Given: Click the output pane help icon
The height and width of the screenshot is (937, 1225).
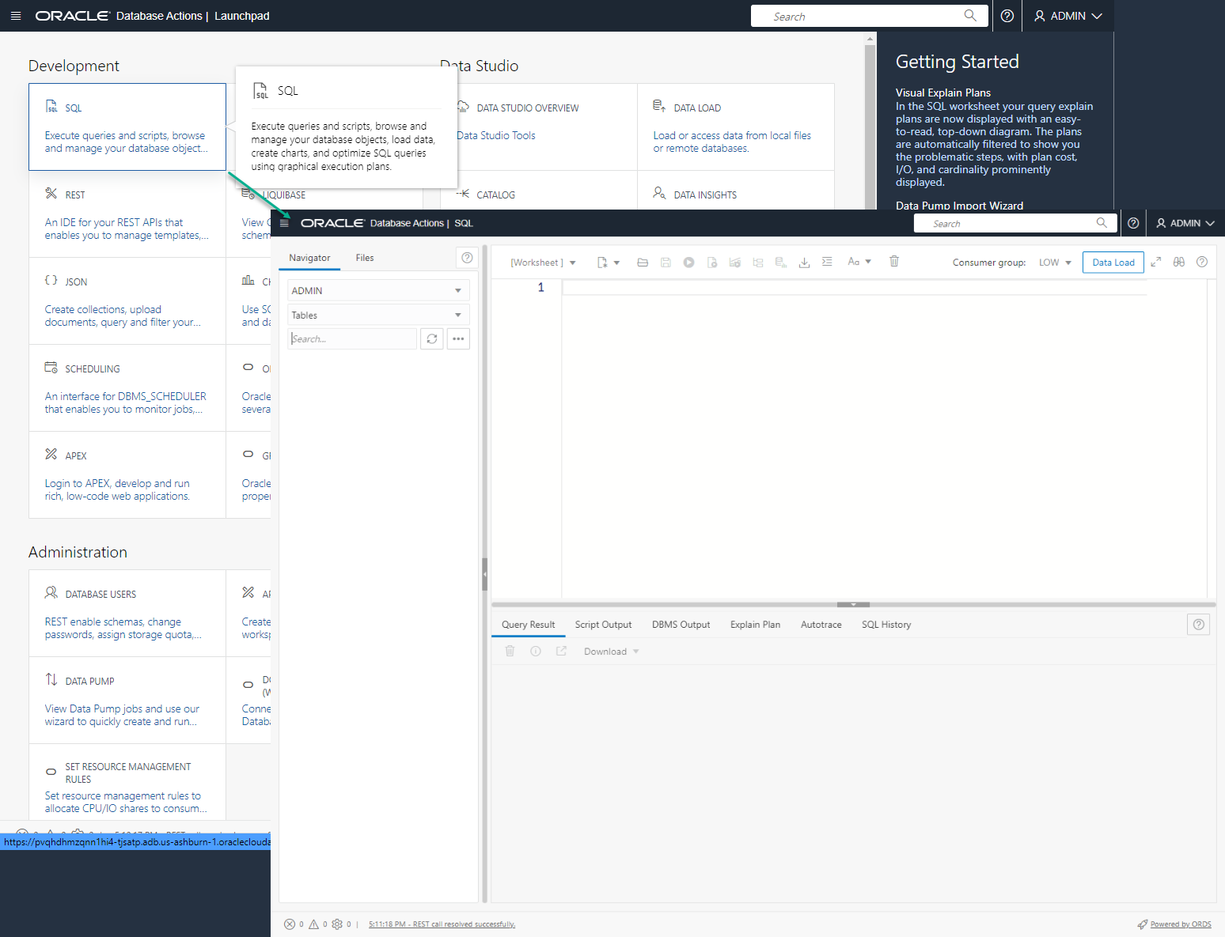Looking at the screenshot, I should [x=1199, y=625].
